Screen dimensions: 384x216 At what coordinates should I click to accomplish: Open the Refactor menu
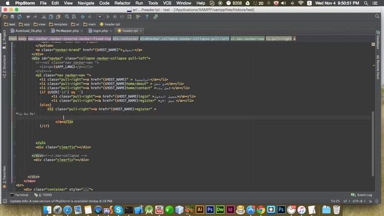122,3
